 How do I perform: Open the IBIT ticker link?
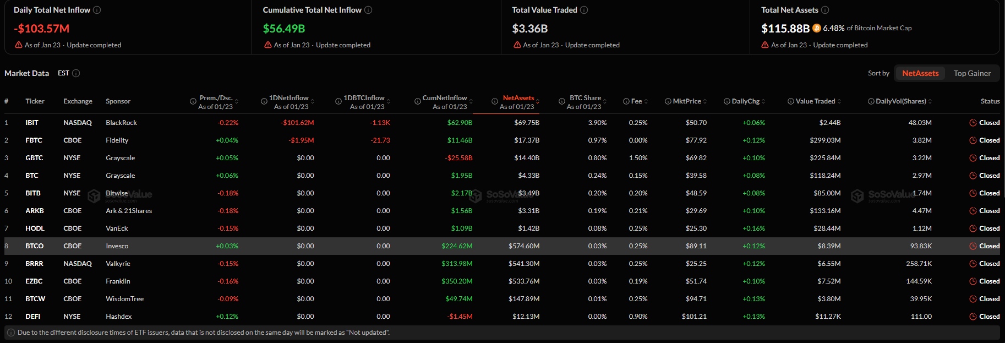coord(32,123)
